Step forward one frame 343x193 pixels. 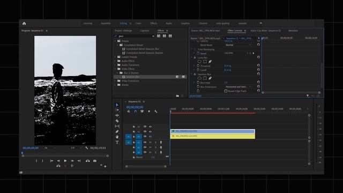tap(72, 161)
